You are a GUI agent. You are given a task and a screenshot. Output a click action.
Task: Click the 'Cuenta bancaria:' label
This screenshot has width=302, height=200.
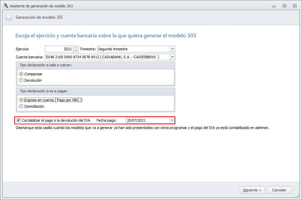[30, 57]
